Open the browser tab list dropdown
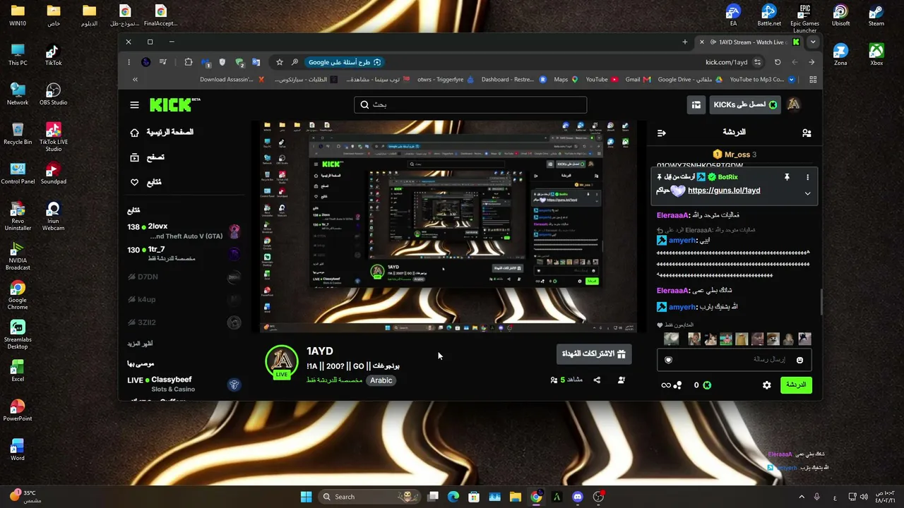 [813, 42]
